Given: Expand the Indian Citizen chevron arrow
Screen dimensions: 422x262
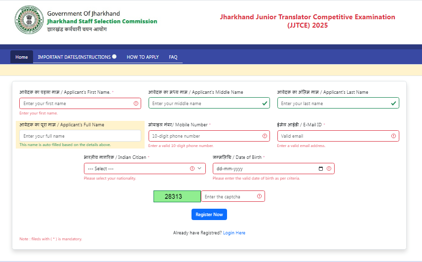Looking at the screenshot, I should [x=200, y=169].
